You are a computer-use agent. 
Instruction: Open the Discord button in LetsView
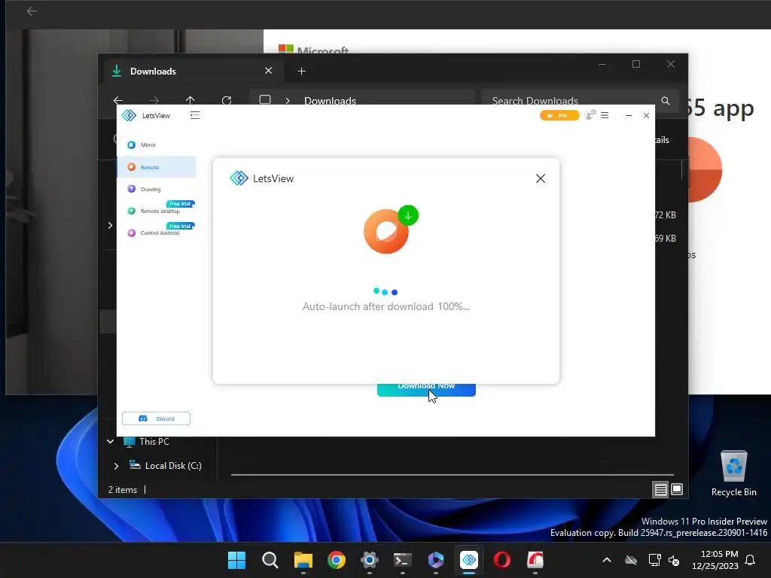[x=157, y=418]
